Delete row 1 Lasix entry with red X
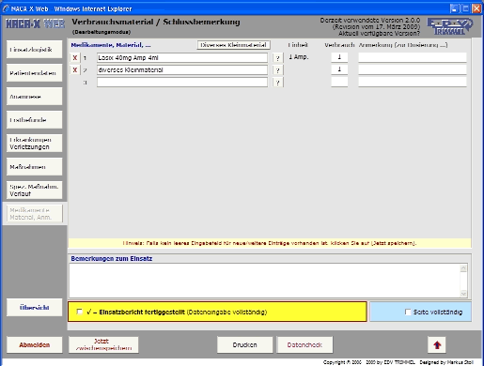The image size is (484, 366). pos(75,57)
